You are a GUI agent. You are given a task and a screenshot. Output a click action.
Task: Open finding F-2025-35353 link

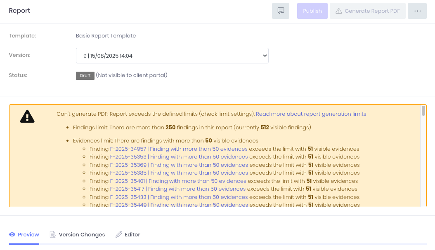[x=179, y=157]
